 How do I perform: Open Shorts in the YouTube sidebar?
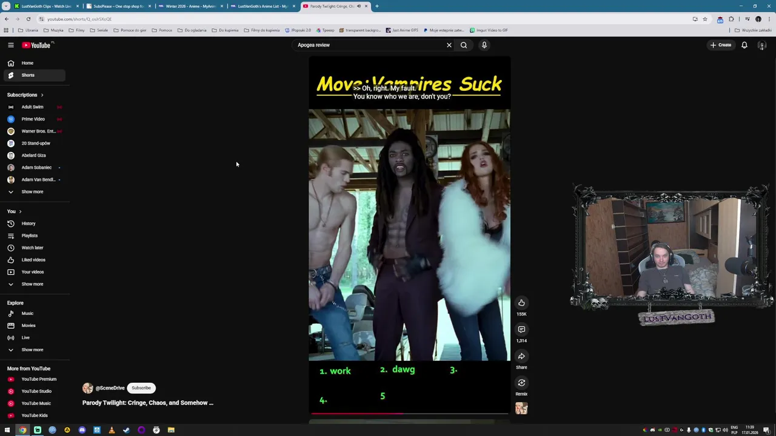point(34,75)
